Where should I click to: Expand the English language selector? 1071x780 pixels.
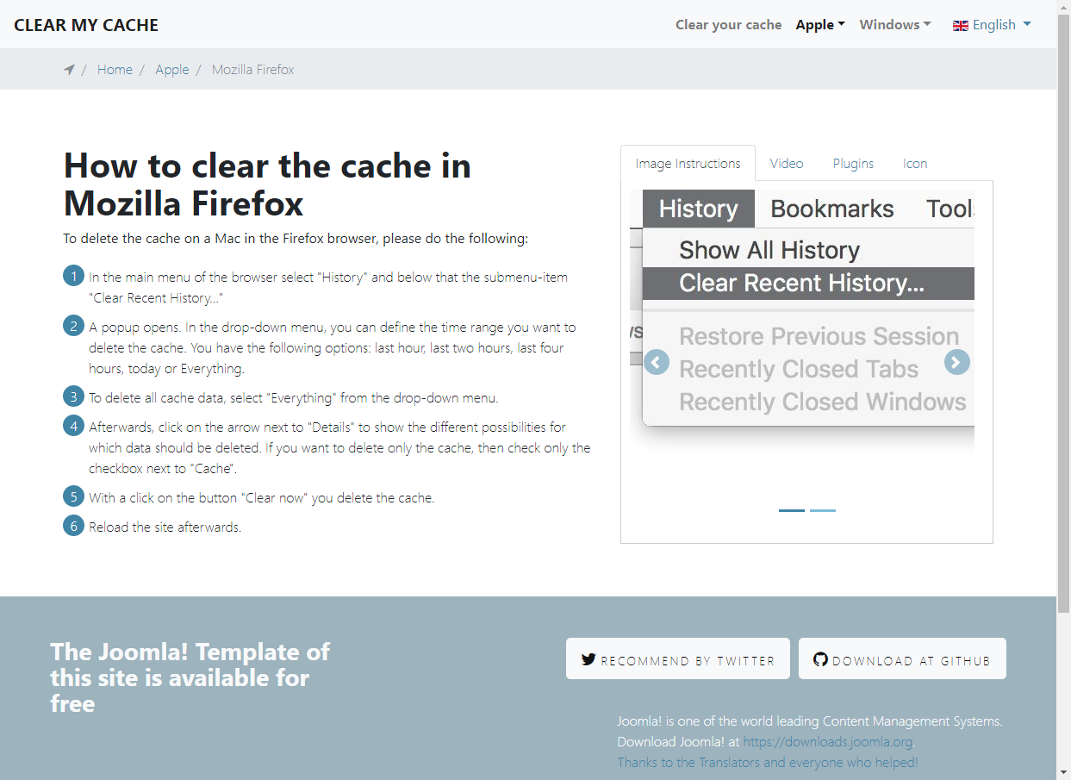(992, 25)
